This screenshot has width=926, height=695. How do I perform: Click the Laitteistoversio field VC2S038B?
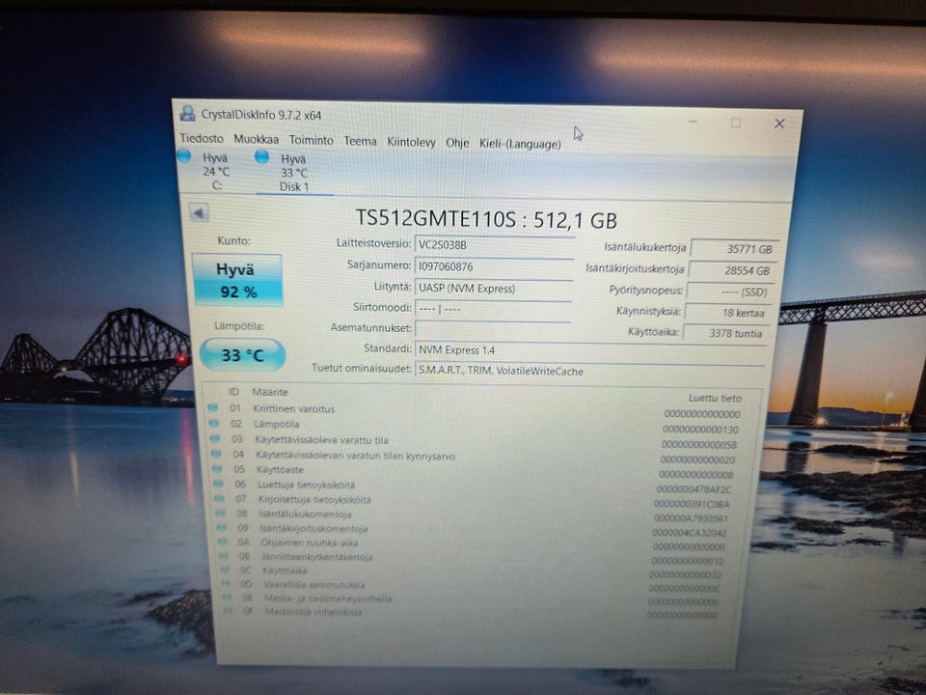click(x=495, y=245)
